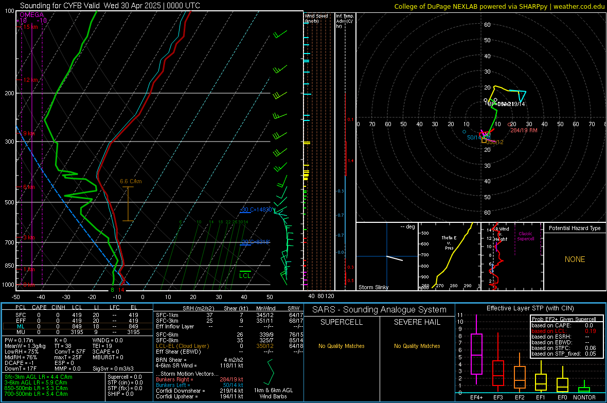Click the 700-500mb LR value
This screenshot has width=607, height=403.
tap(36, 394)
